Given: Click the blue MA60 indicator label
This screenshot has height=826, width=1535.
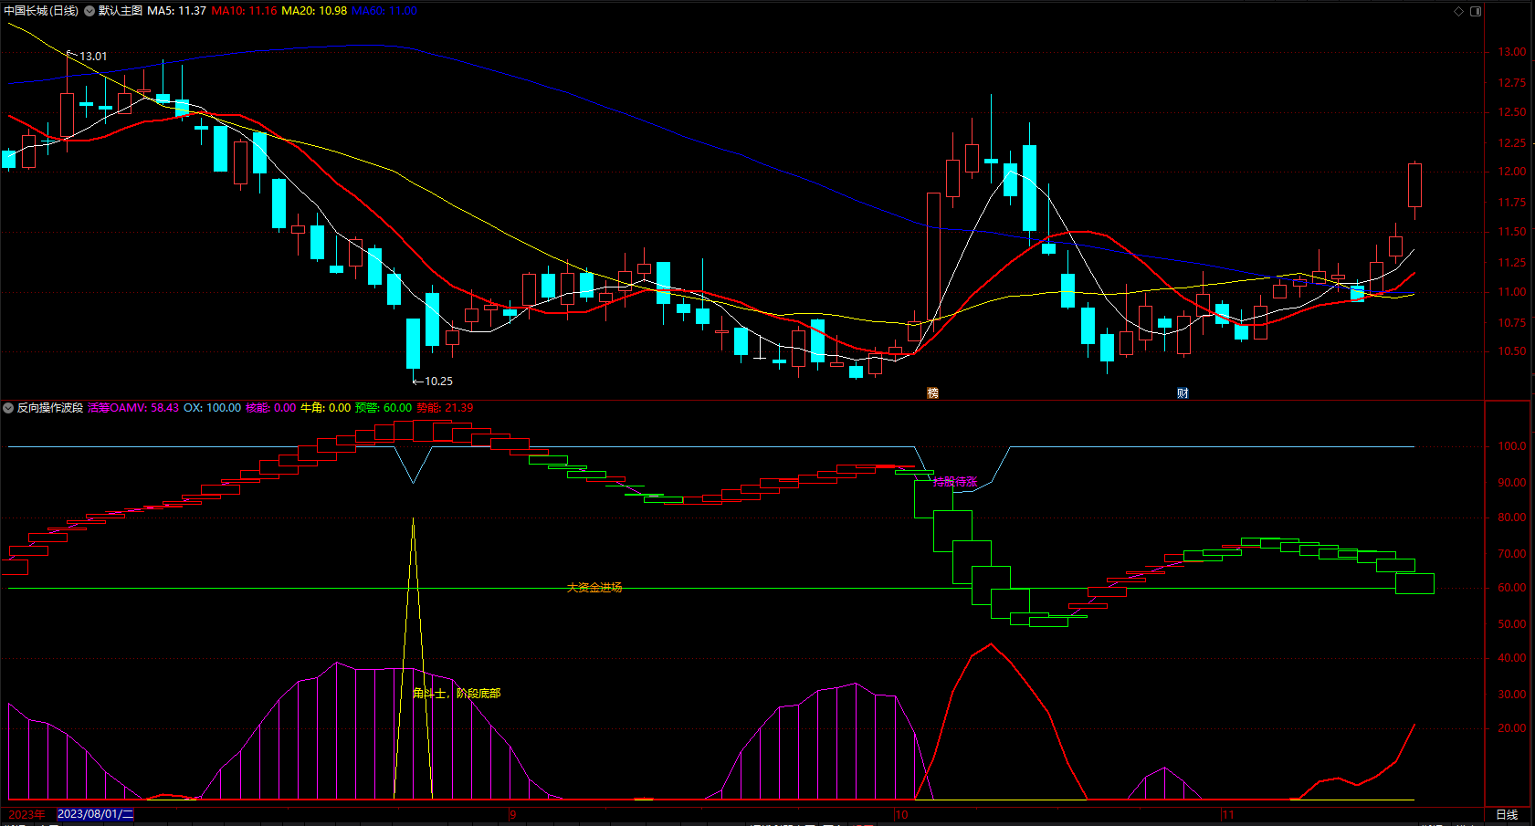Looking at the screenshot, I should (x=384, y=11).
